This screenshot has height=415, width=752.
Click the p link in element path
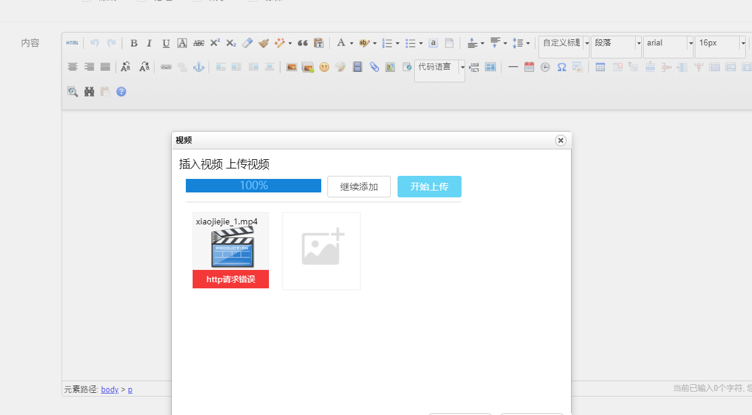130,389
